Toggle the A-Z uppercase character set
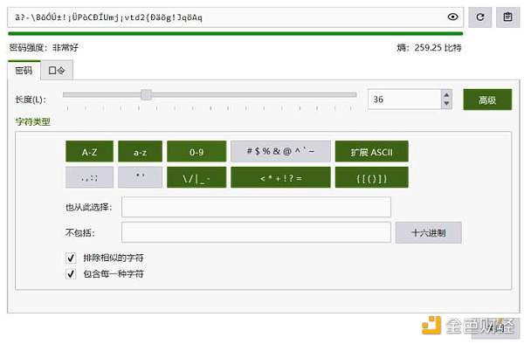The image size is (524, 344). pos(89,152)
